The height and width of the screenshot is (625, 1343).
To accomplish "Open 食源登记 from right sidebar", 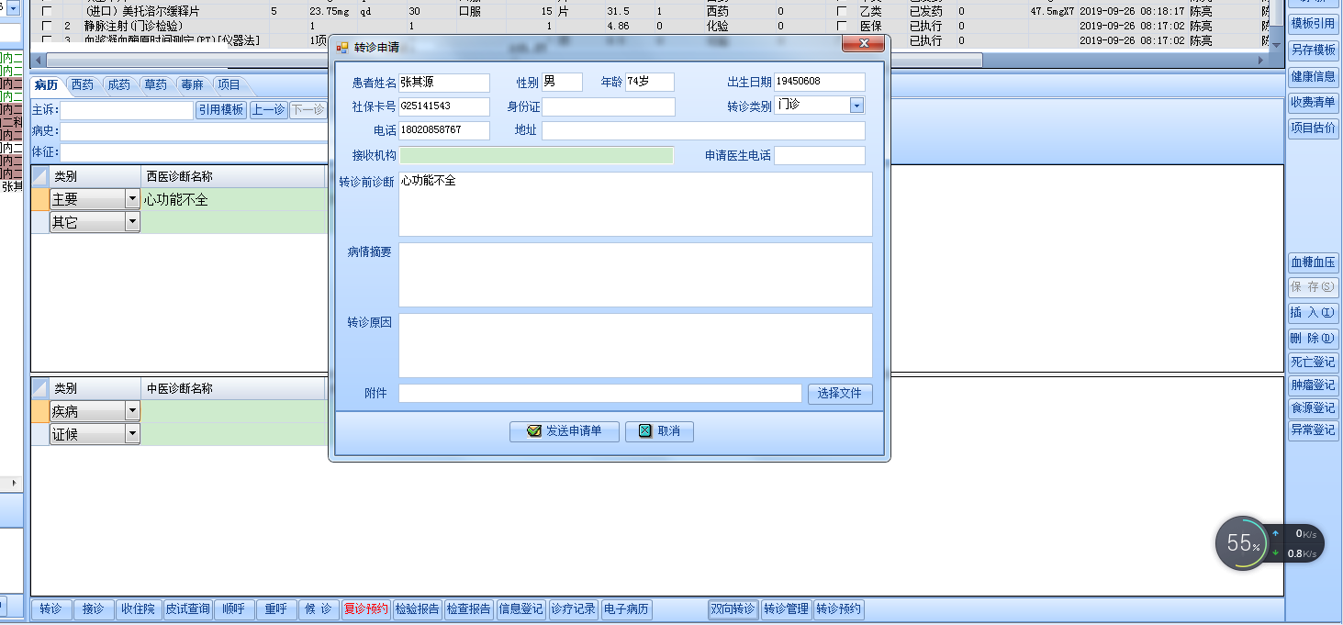I will (x=1313, y=408).
